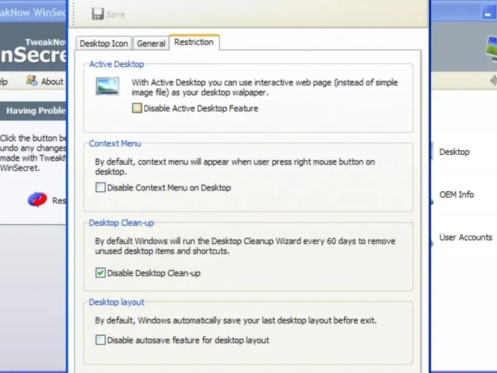Click the Save button label

click(x=116, y=14)
